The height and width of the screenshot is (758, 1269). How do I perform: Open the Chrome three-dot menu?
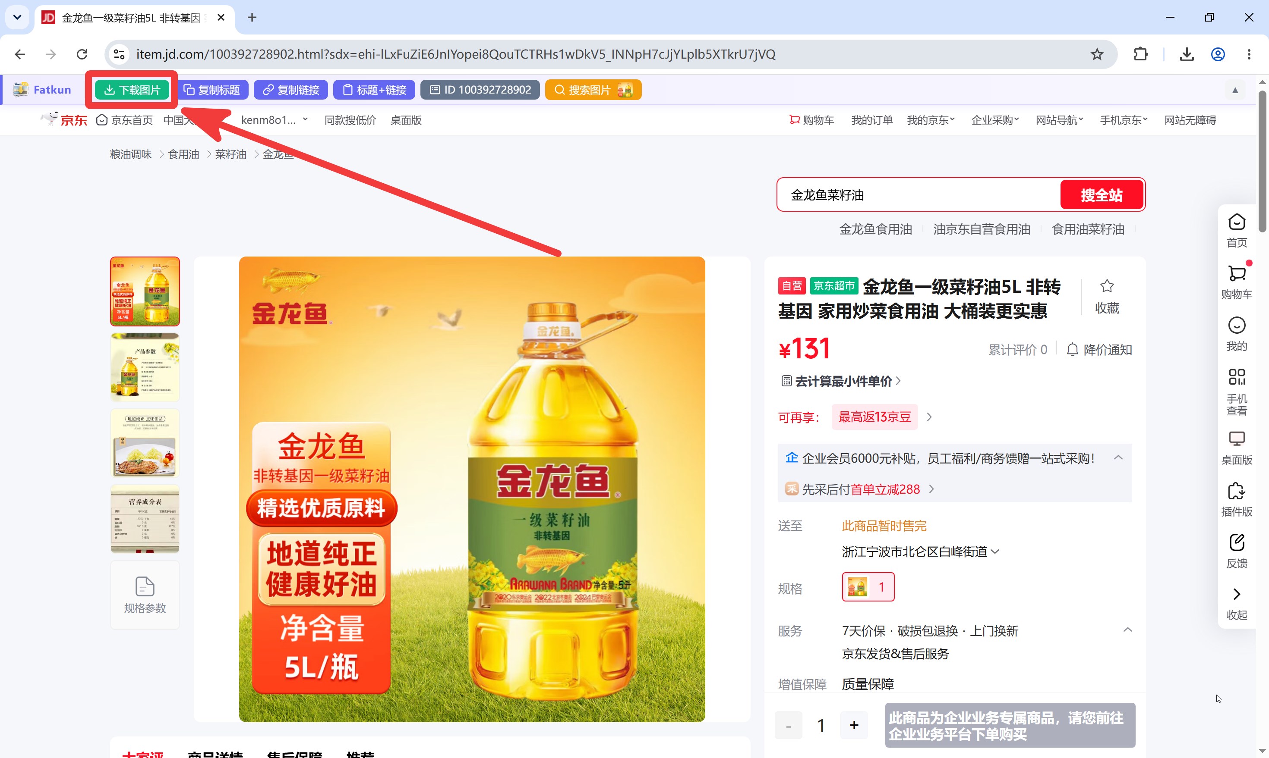(1249, 54)
